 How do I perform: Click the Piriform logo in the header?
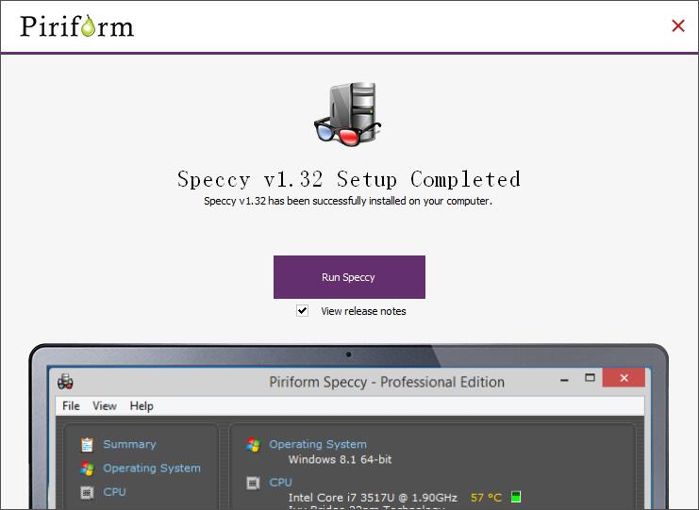[77, 25]
